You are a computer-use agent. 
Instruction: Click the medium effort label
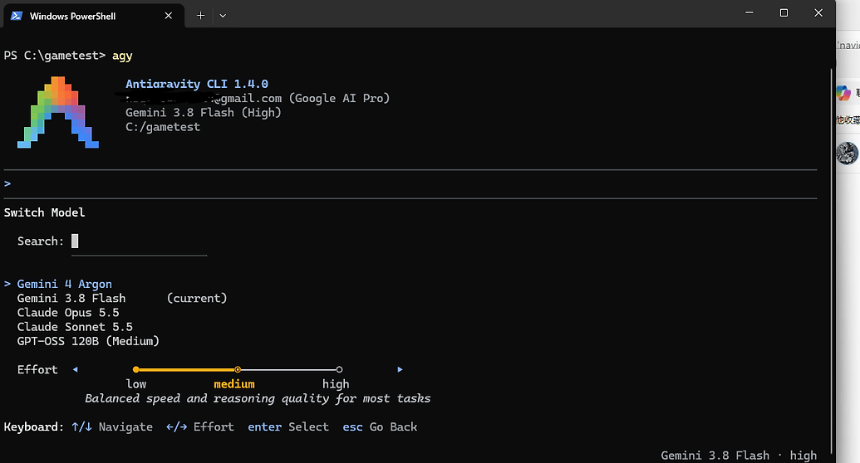234,384
